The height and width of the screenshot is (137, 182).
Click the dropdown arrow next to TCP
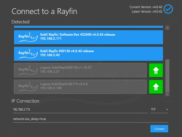pos(167,110)
